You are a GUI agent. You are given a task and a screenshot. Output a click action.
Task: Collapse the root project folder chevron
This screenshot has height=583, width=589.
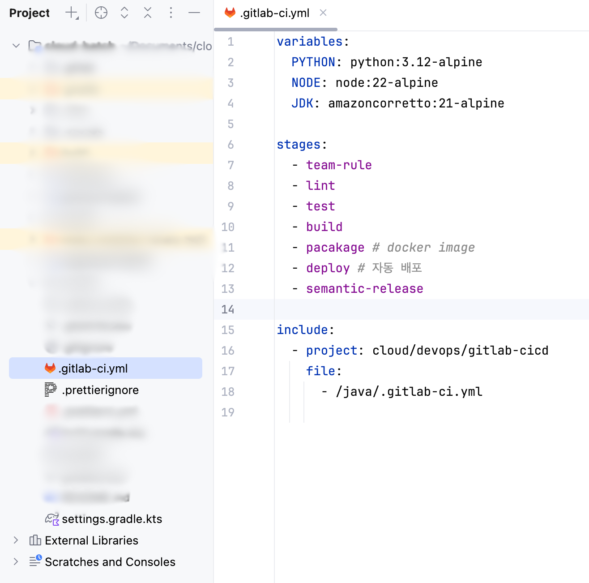coord(16,46)
